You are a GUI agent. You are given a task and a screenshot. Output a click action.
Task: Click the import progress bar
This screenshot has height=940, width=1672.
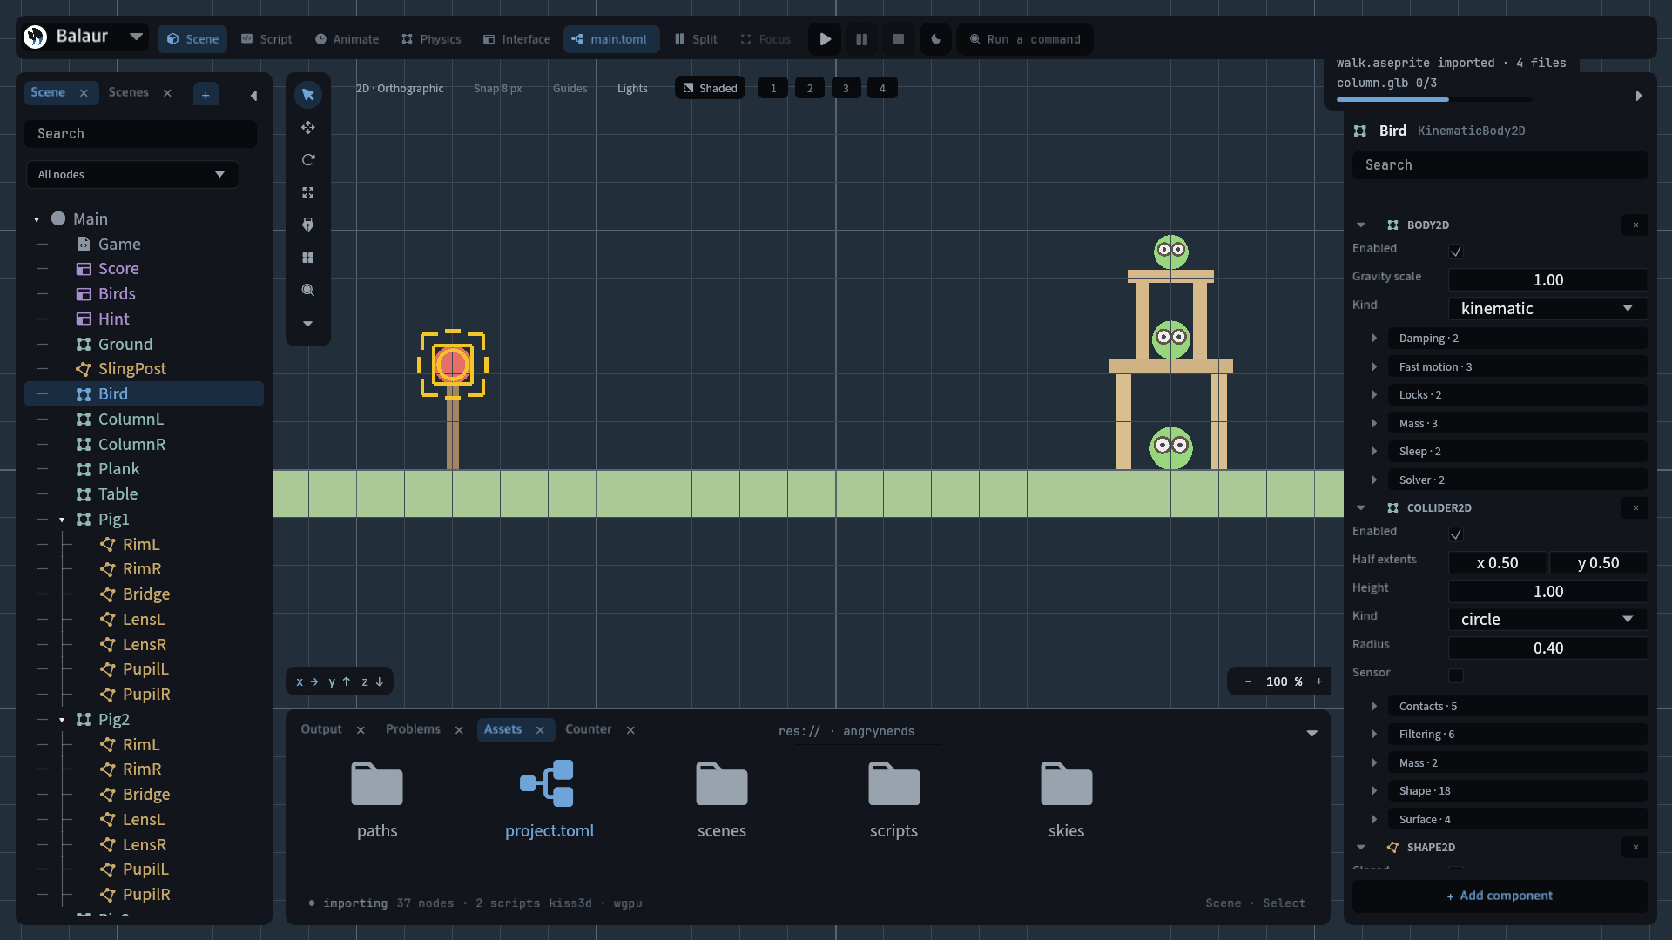pyautogui.click(x=1434, y=100)
